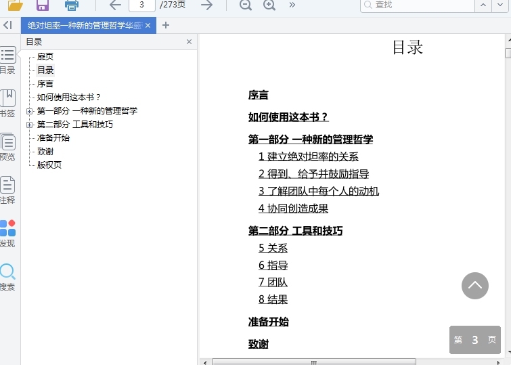Viewport: 511px width, 365px height.
Task: Open link 1 建立绝对坦率的关系
Action: (309, 156)
